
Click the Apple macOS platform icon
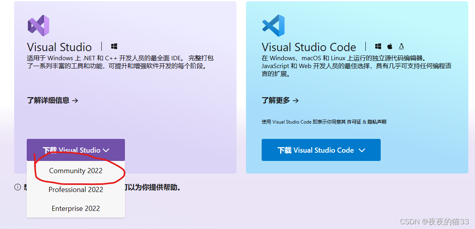pos(389,46)
